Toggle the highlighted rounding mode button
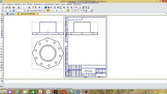167x94 pixels. click(68, 10)
